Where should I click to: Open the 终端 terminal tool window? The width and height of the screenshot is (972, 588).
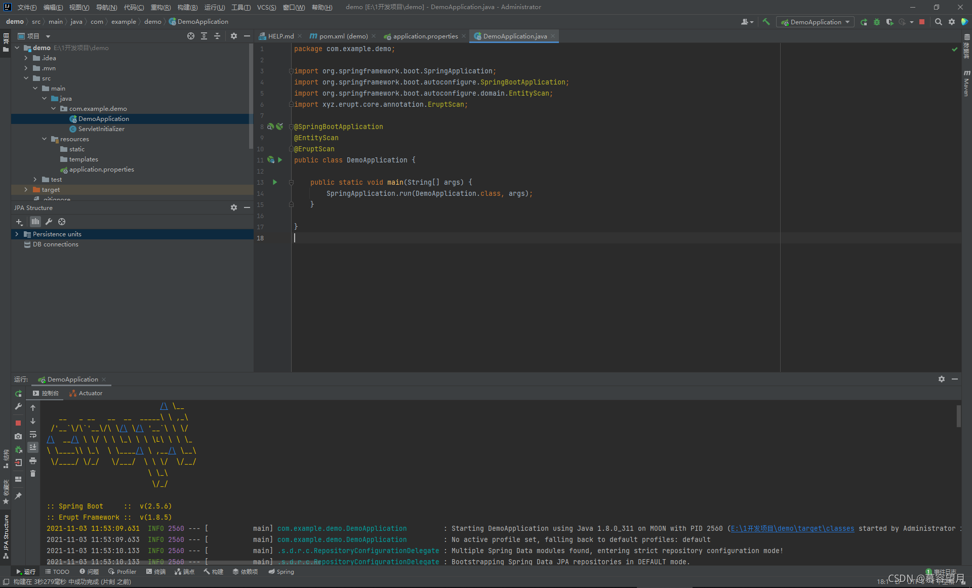click(x=156, y=572)
